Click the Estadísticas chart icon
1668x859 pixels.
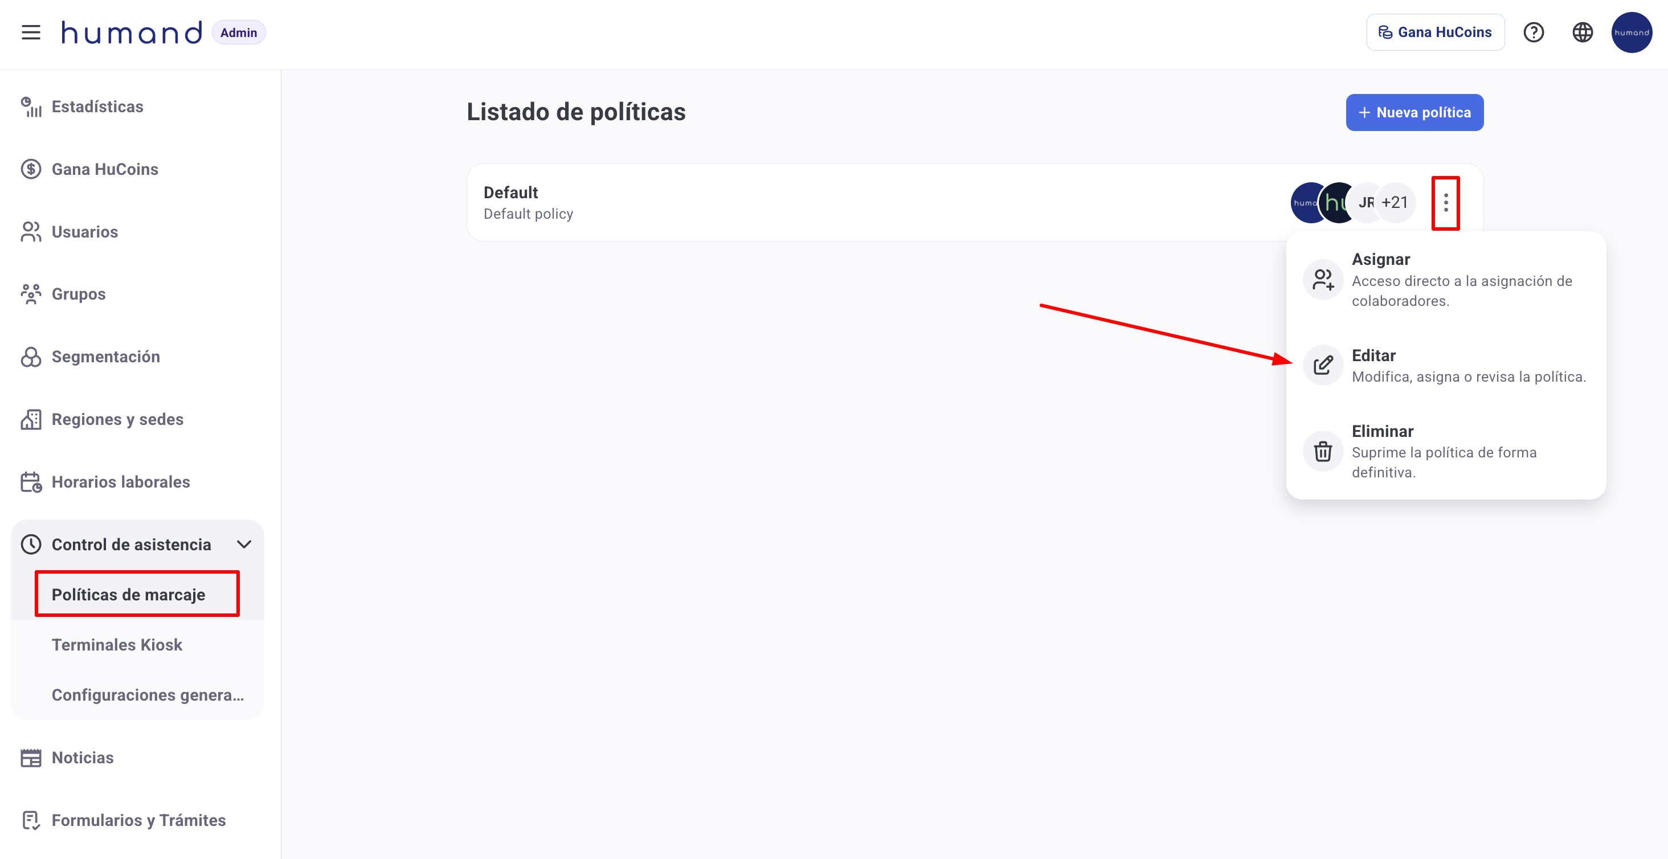tap(30, 107)
